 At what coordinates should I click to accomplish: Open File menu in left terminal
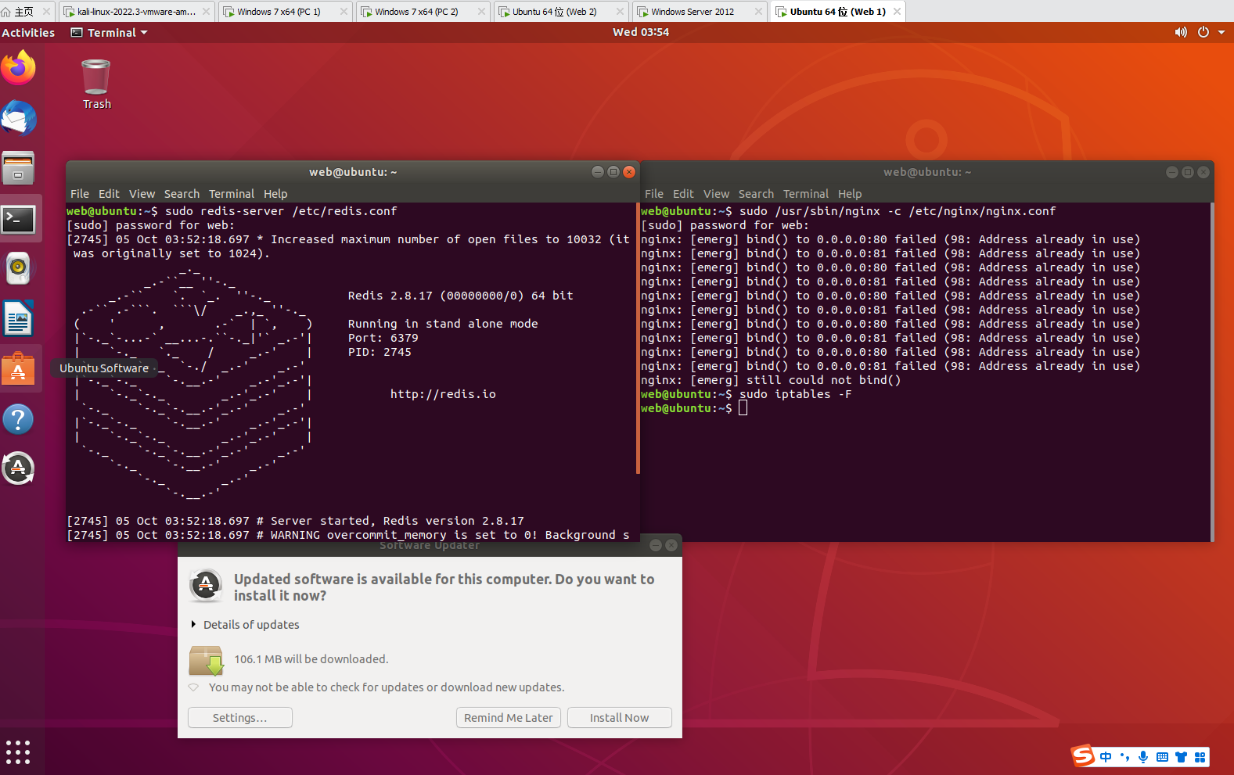click(80, 194)
